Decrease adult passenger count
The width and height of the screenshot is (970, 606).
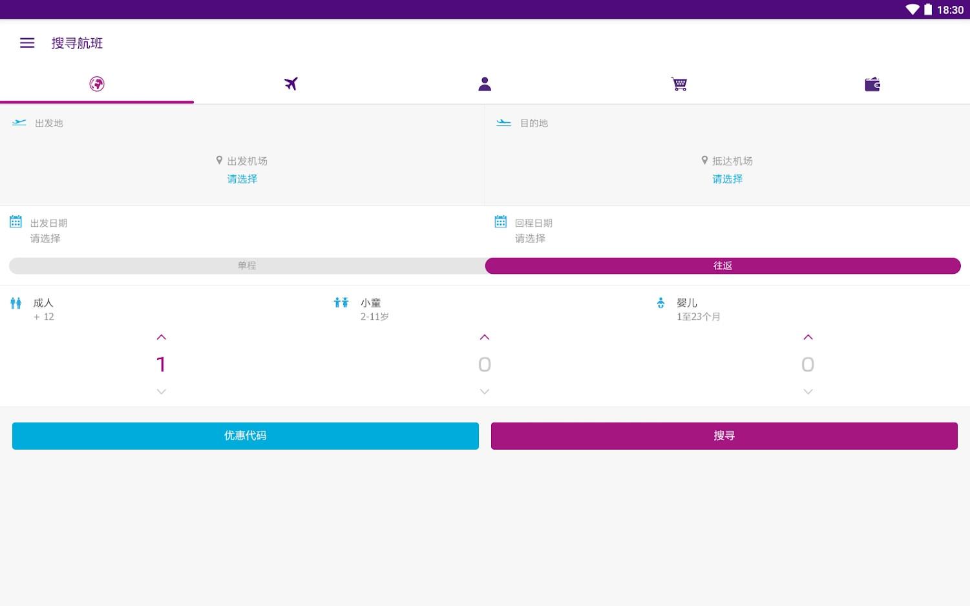(161, 391)
